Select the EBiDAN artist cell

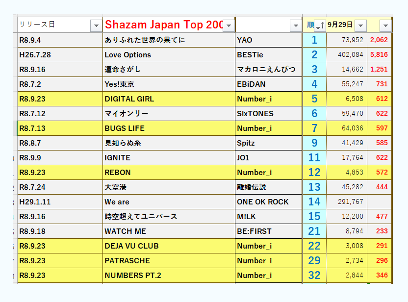coord(269,84)
